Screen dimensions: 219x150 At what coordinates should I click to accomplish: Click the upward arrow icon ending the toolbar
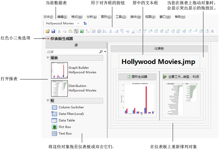(x=213, y=31)
